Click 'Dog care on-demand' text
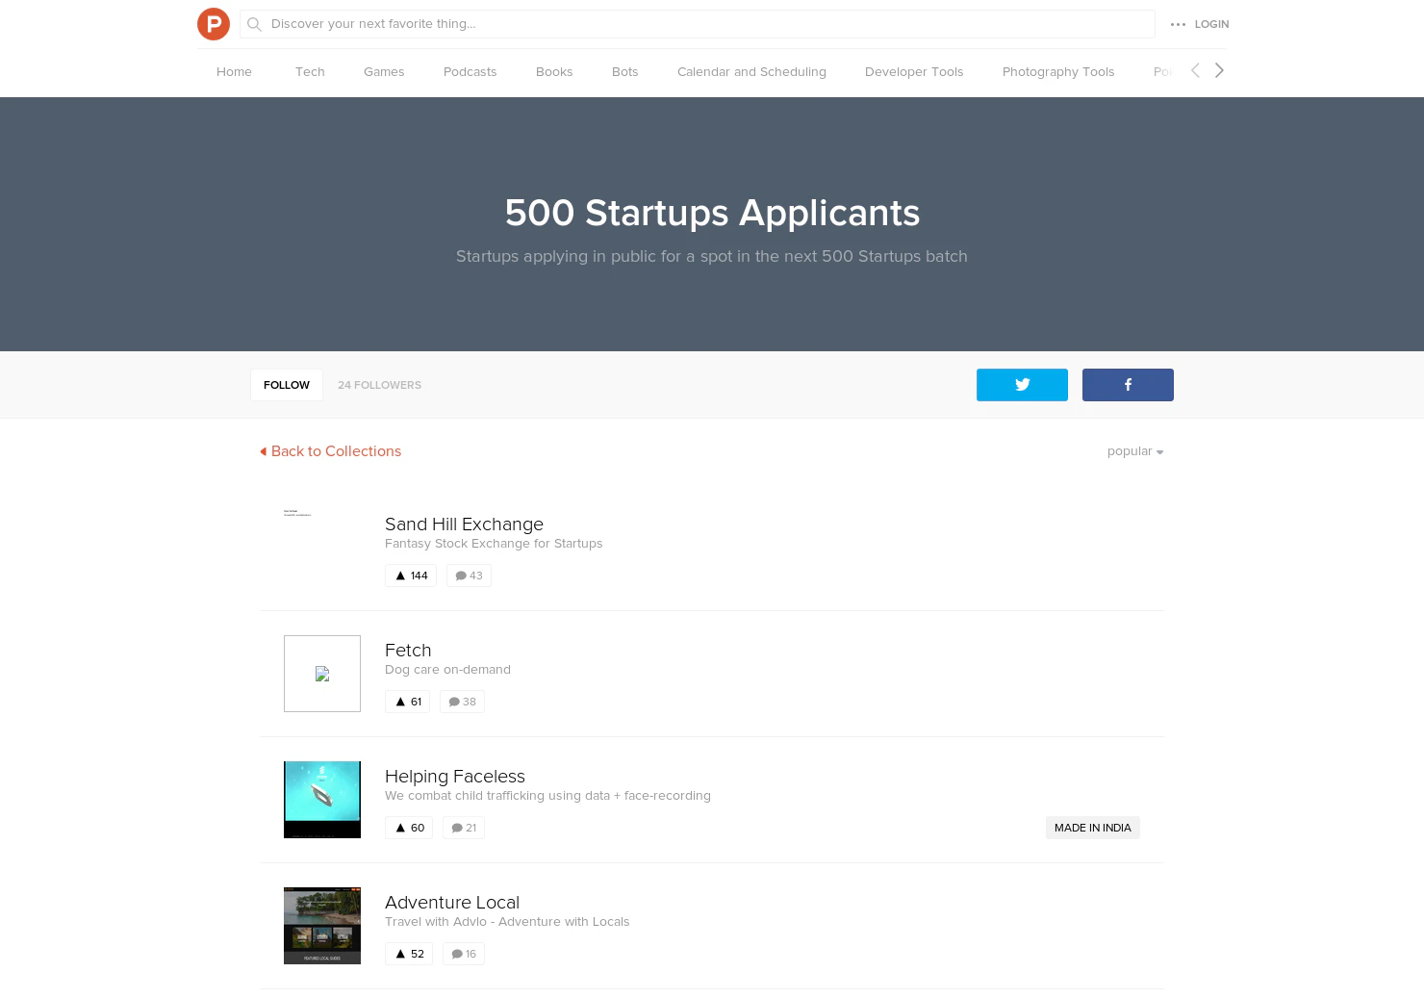 [447, 670]
